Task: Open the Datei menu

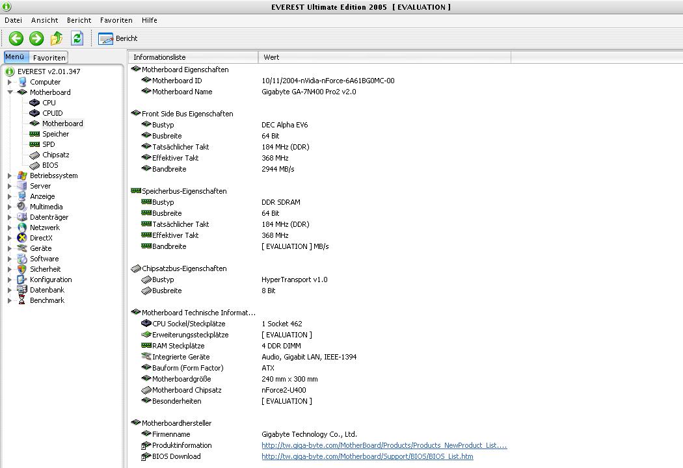Action: pos(13,20)
